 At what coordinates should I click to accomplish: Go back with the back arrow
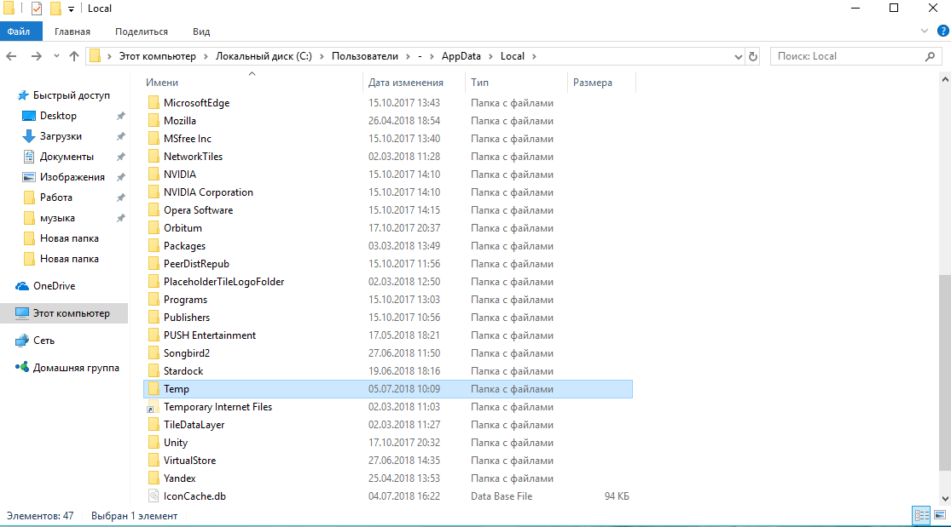tap(11, 56)
